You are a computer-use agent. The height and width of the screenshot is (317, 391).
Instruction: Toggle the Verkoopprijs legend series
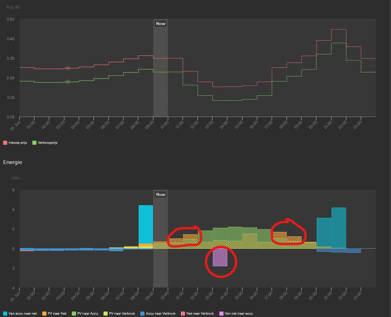(x=45, y=143)
